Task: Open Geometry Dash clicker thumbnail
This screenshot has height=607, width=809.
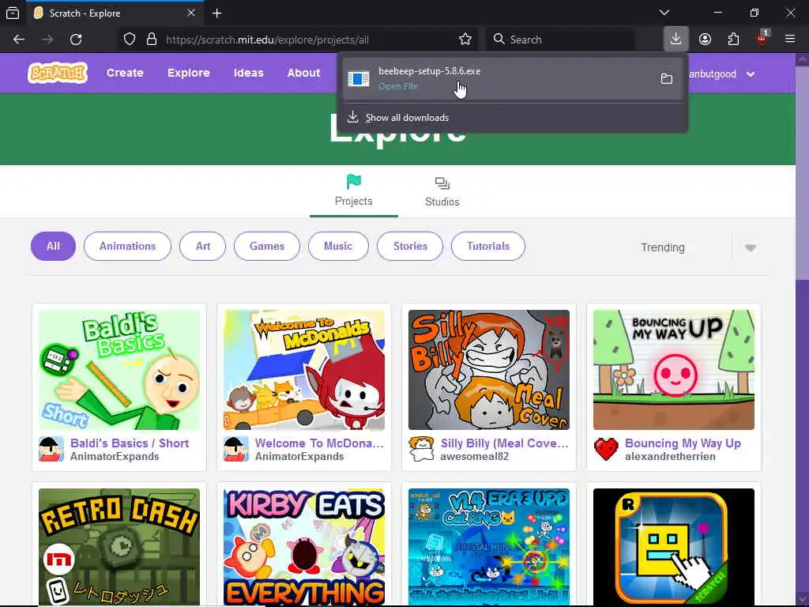Action: pos(674,546)
